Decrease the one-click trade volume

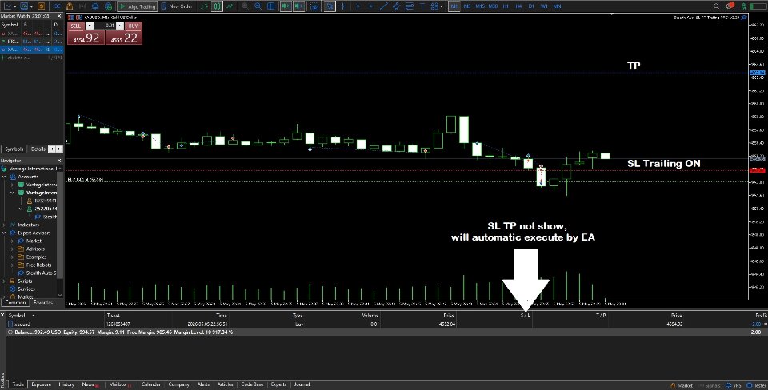click(89, 26)
